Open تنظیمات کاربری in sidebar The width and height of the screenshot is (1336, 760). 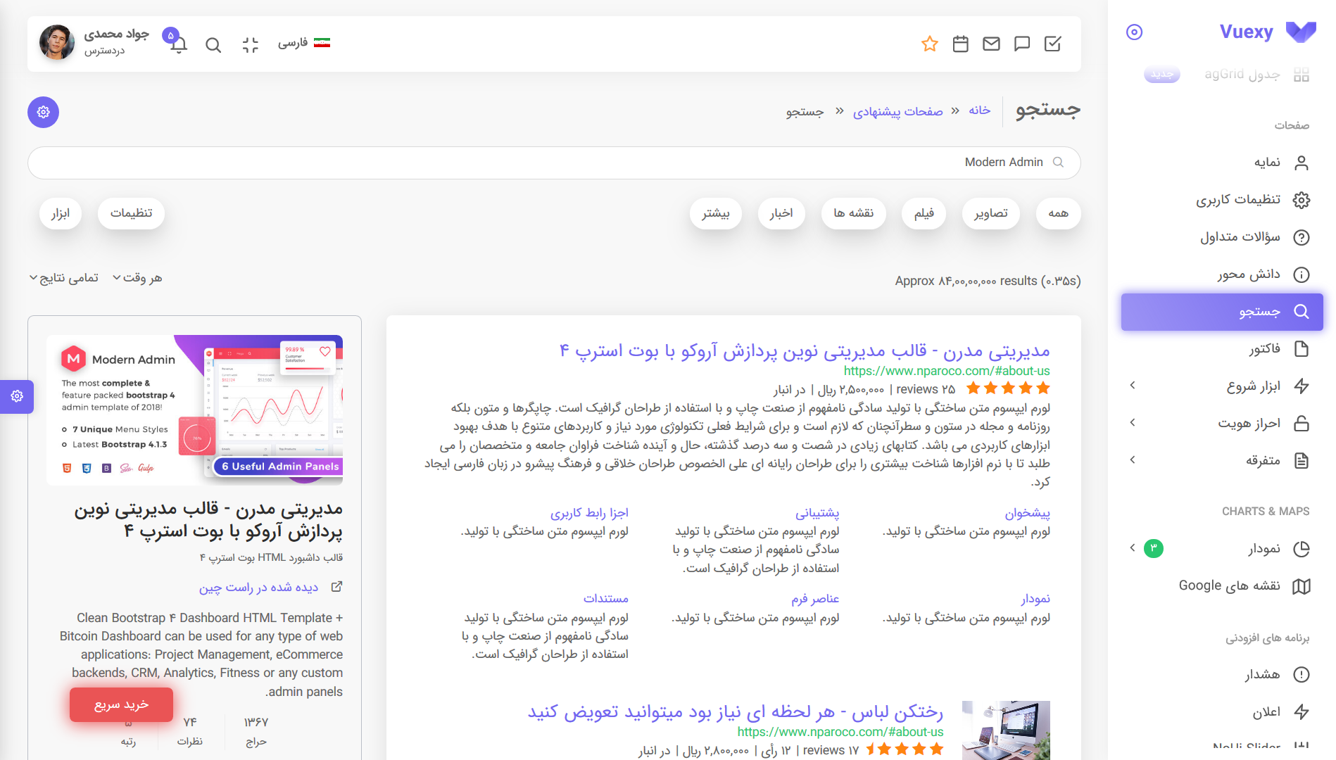pos(1222,200)
